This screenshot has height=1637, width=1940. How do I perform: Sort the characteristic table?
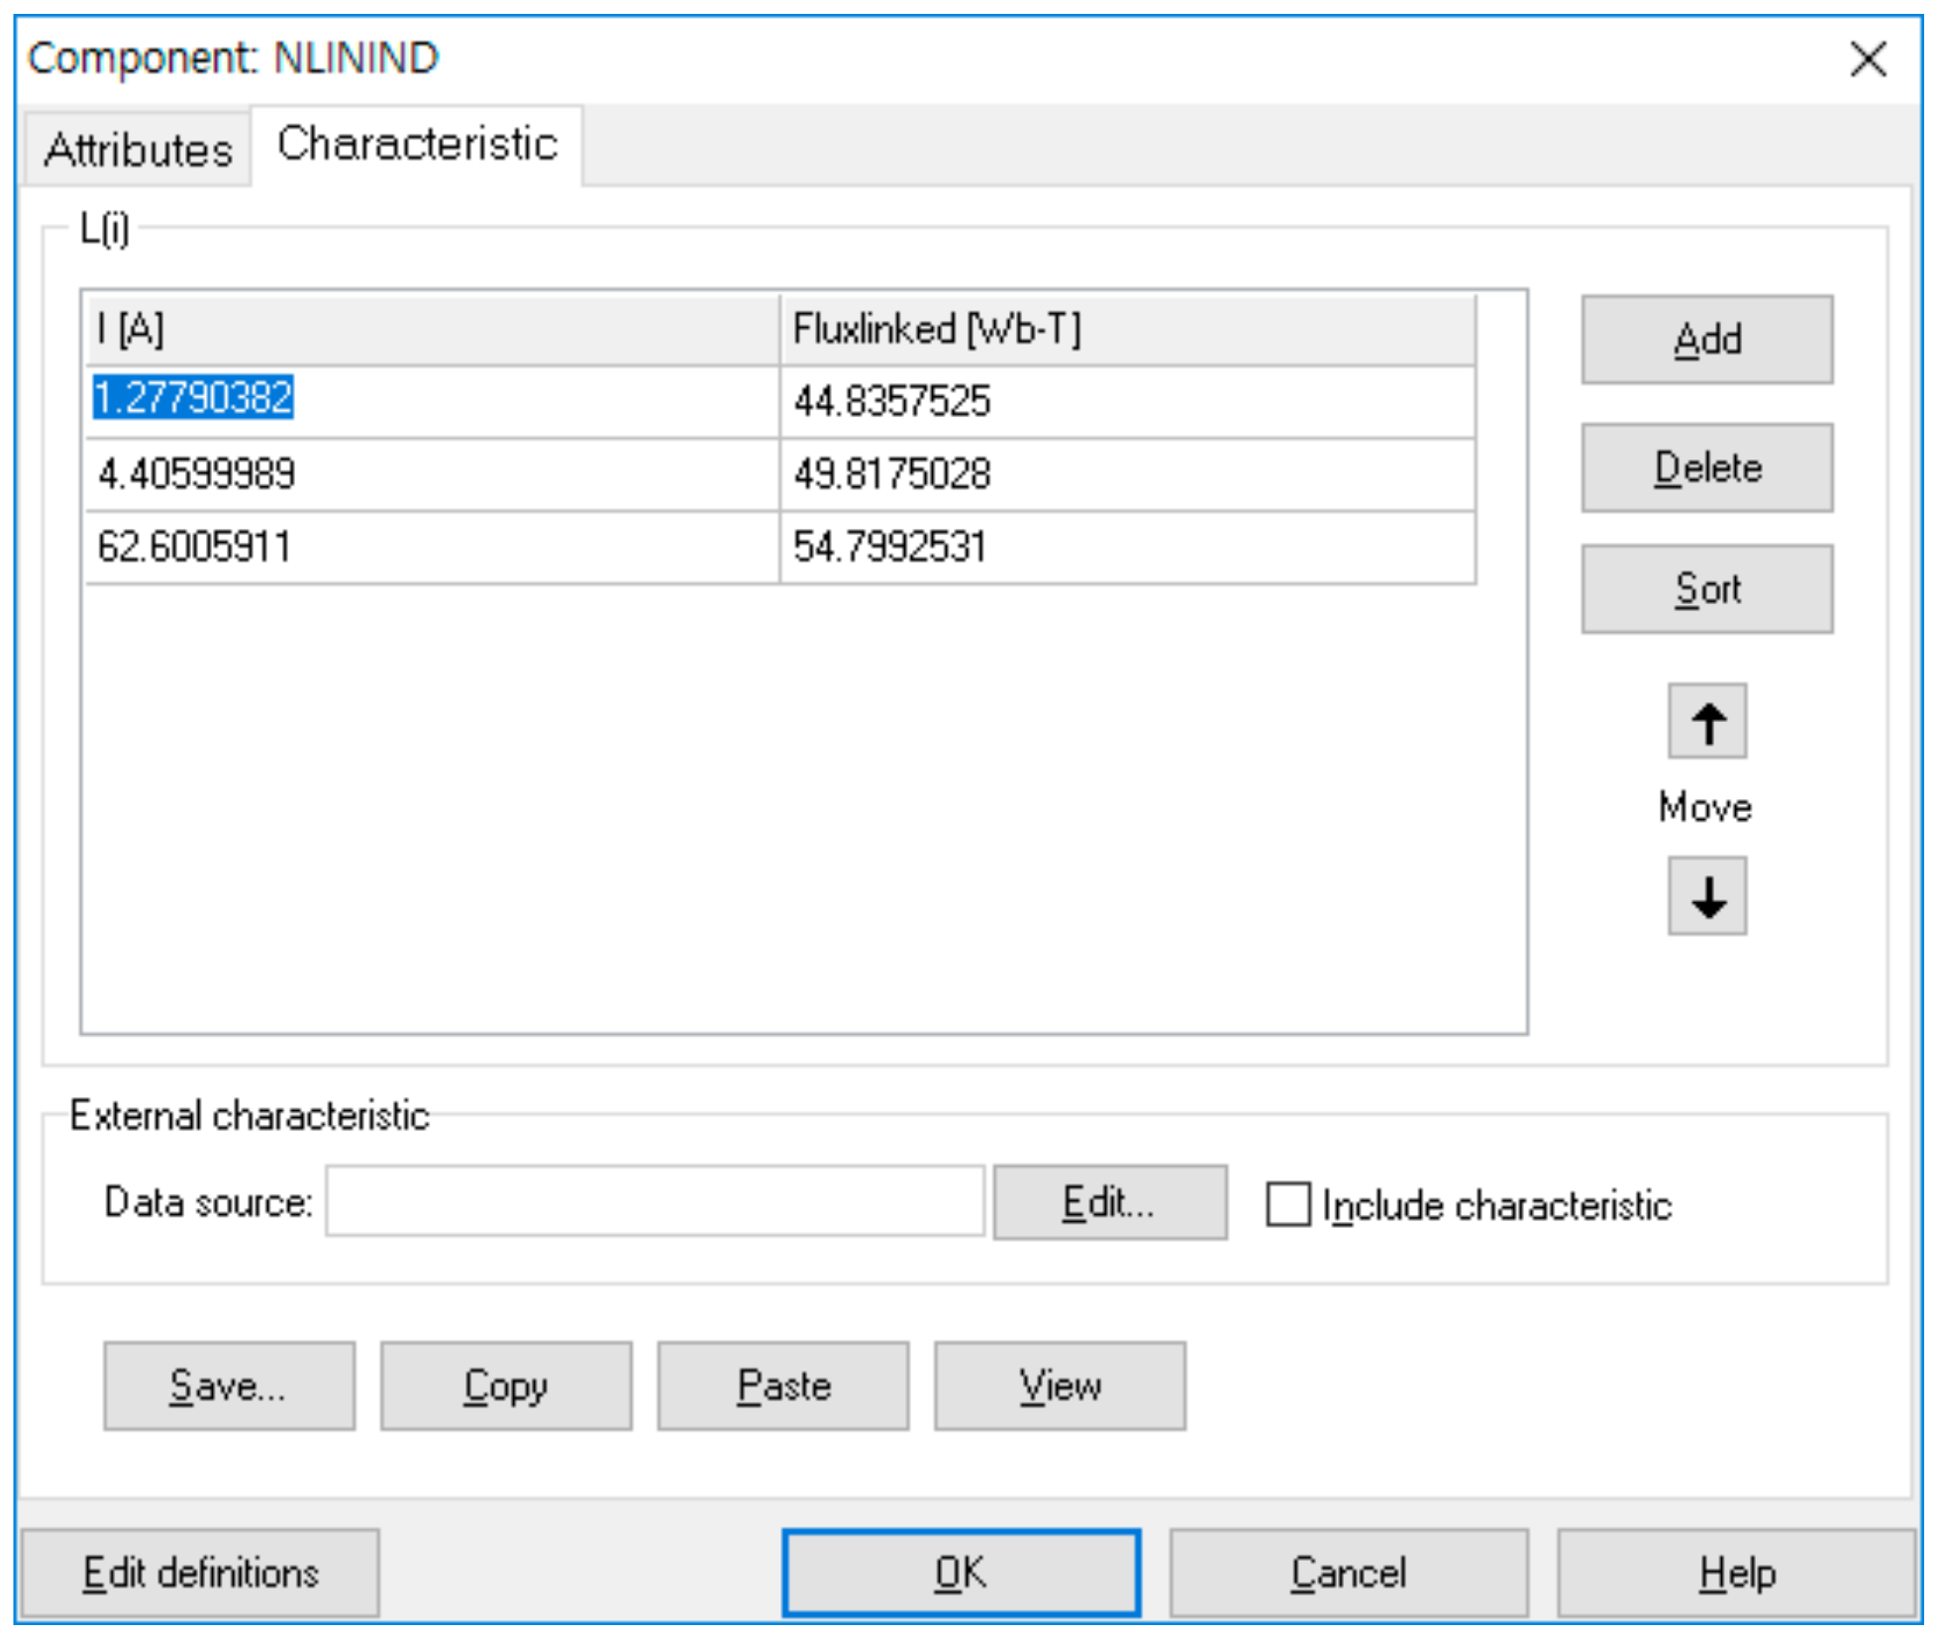(1705, 589)
